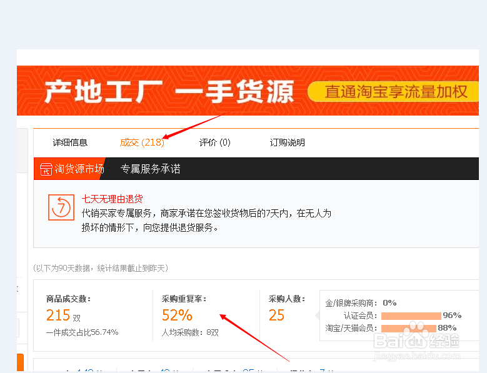The height and width of the screenshot is (373, 487).
Task: Click the 采购人数 value 25
Action: click(276, 316)
